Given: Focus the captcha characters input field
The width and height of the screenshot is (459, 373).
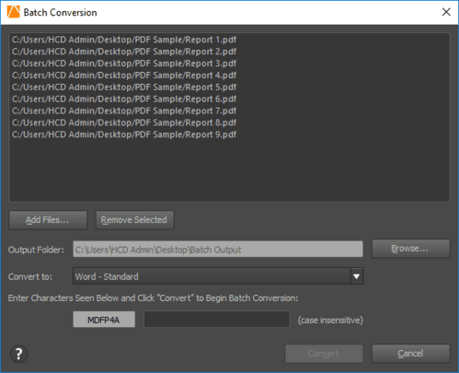Looking at the screenshot, I should (217, 320).
